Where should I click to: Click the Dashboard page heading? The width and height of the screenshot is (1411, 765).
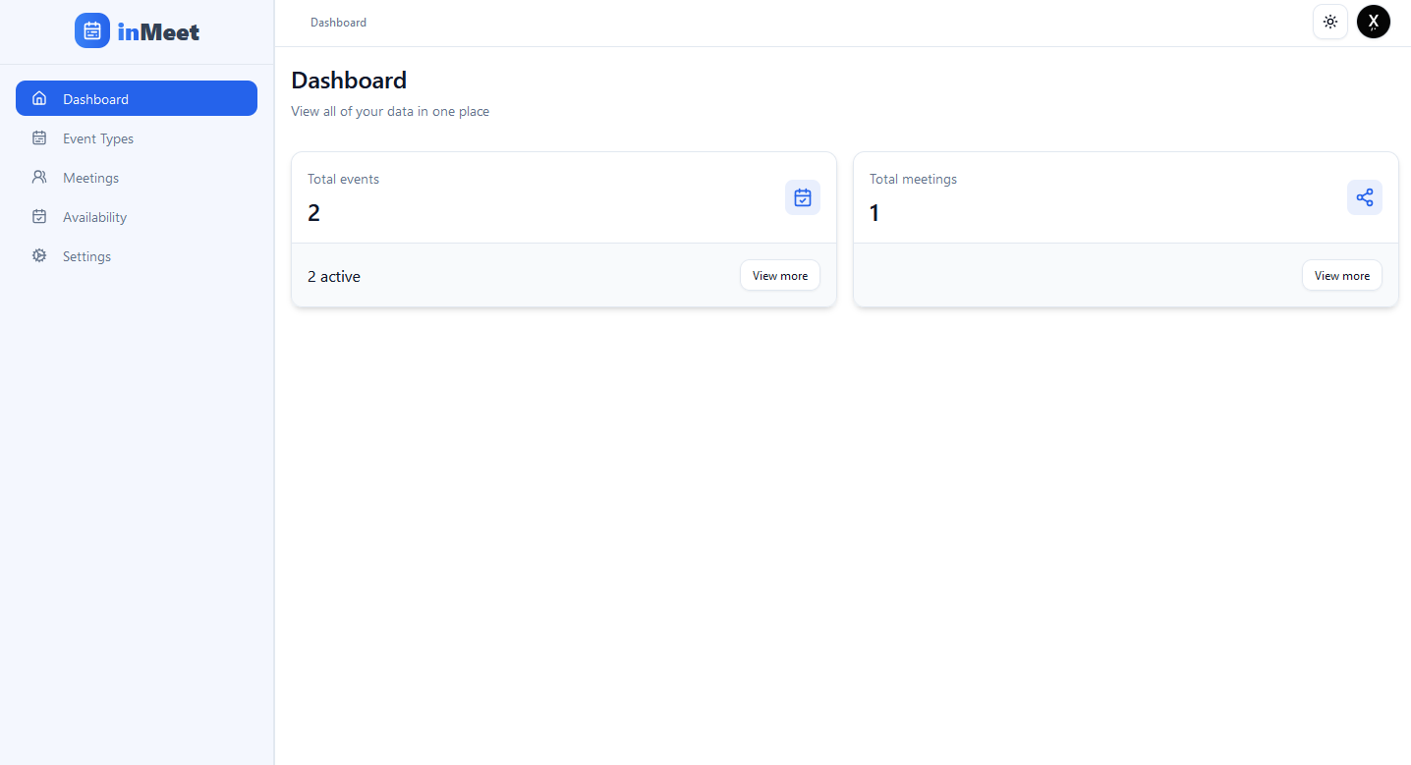(349, 81)
